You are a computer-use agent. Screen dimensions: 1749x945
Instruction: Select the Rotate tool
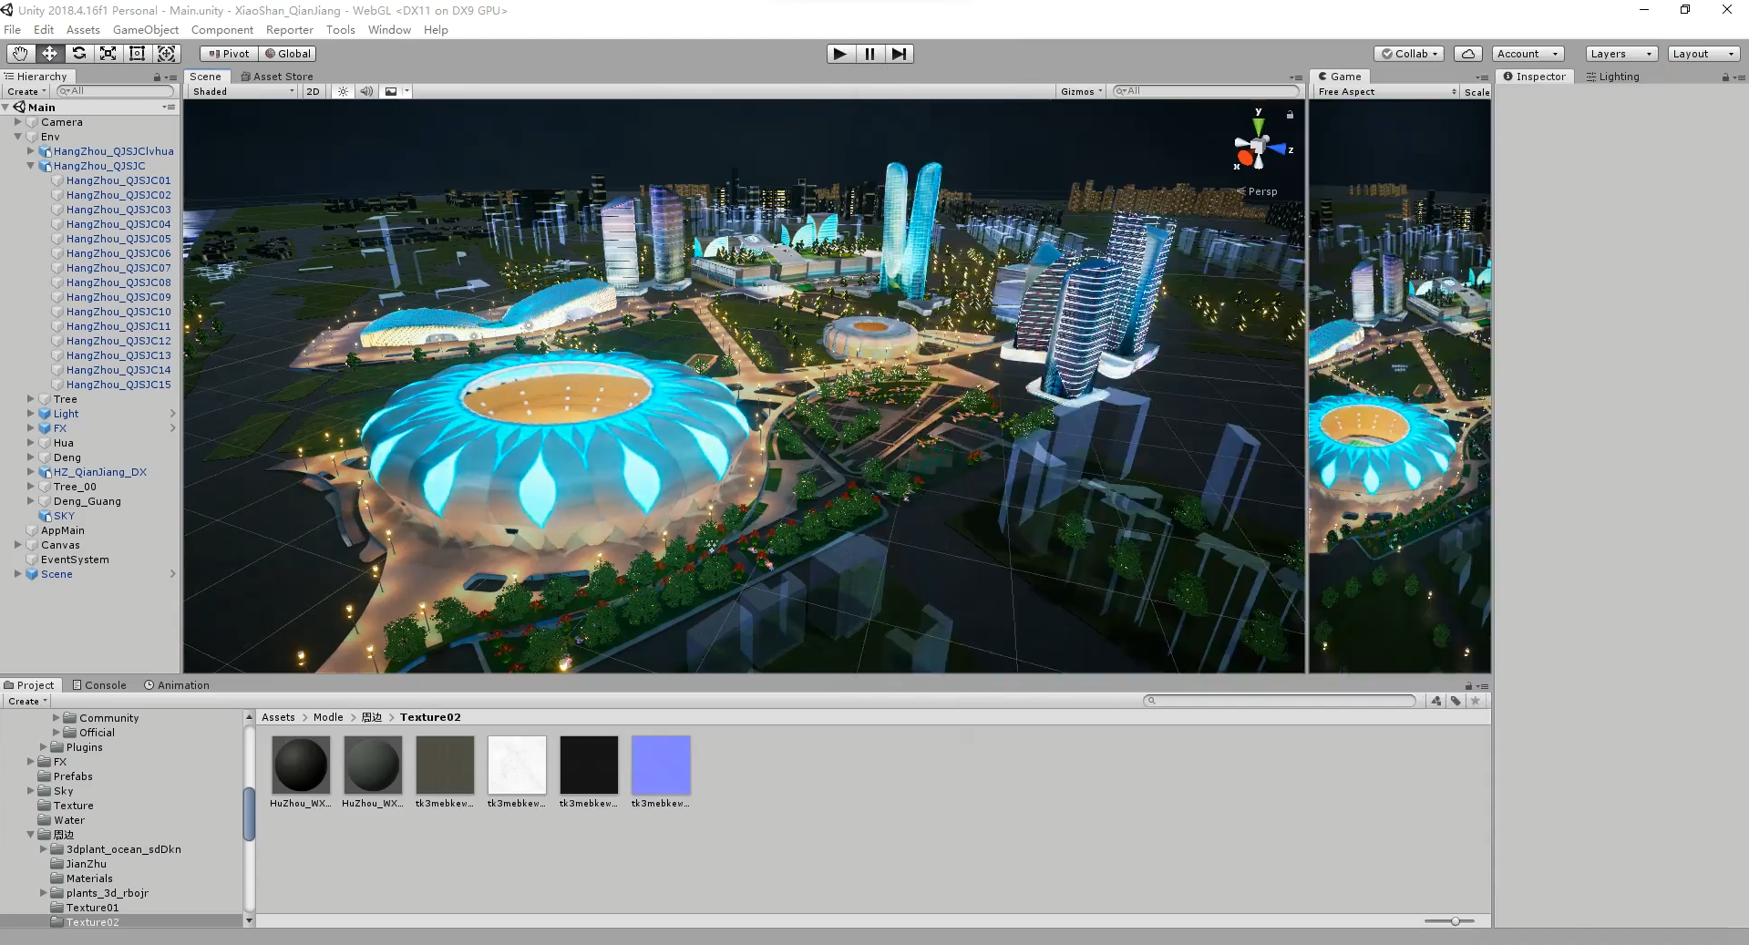tap(78, 54)
